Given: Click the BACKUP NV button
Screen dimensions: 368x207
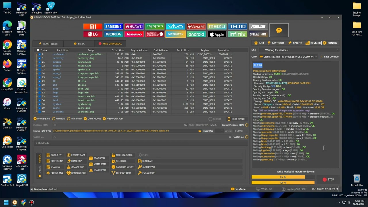Looking at the screenshot, I should 54,155.
